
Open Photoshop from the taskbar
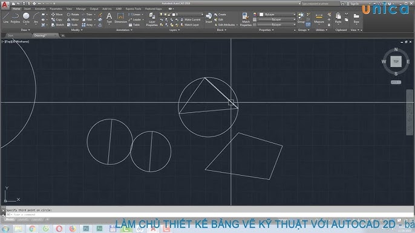pyautogui.click(x=86, y=229)
